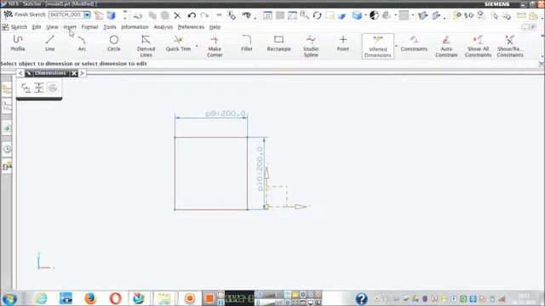Image resolution: width=545 pixels, height=306 pixels.
Task: Click the Undo arrow icon
Action: click(192, 15)
